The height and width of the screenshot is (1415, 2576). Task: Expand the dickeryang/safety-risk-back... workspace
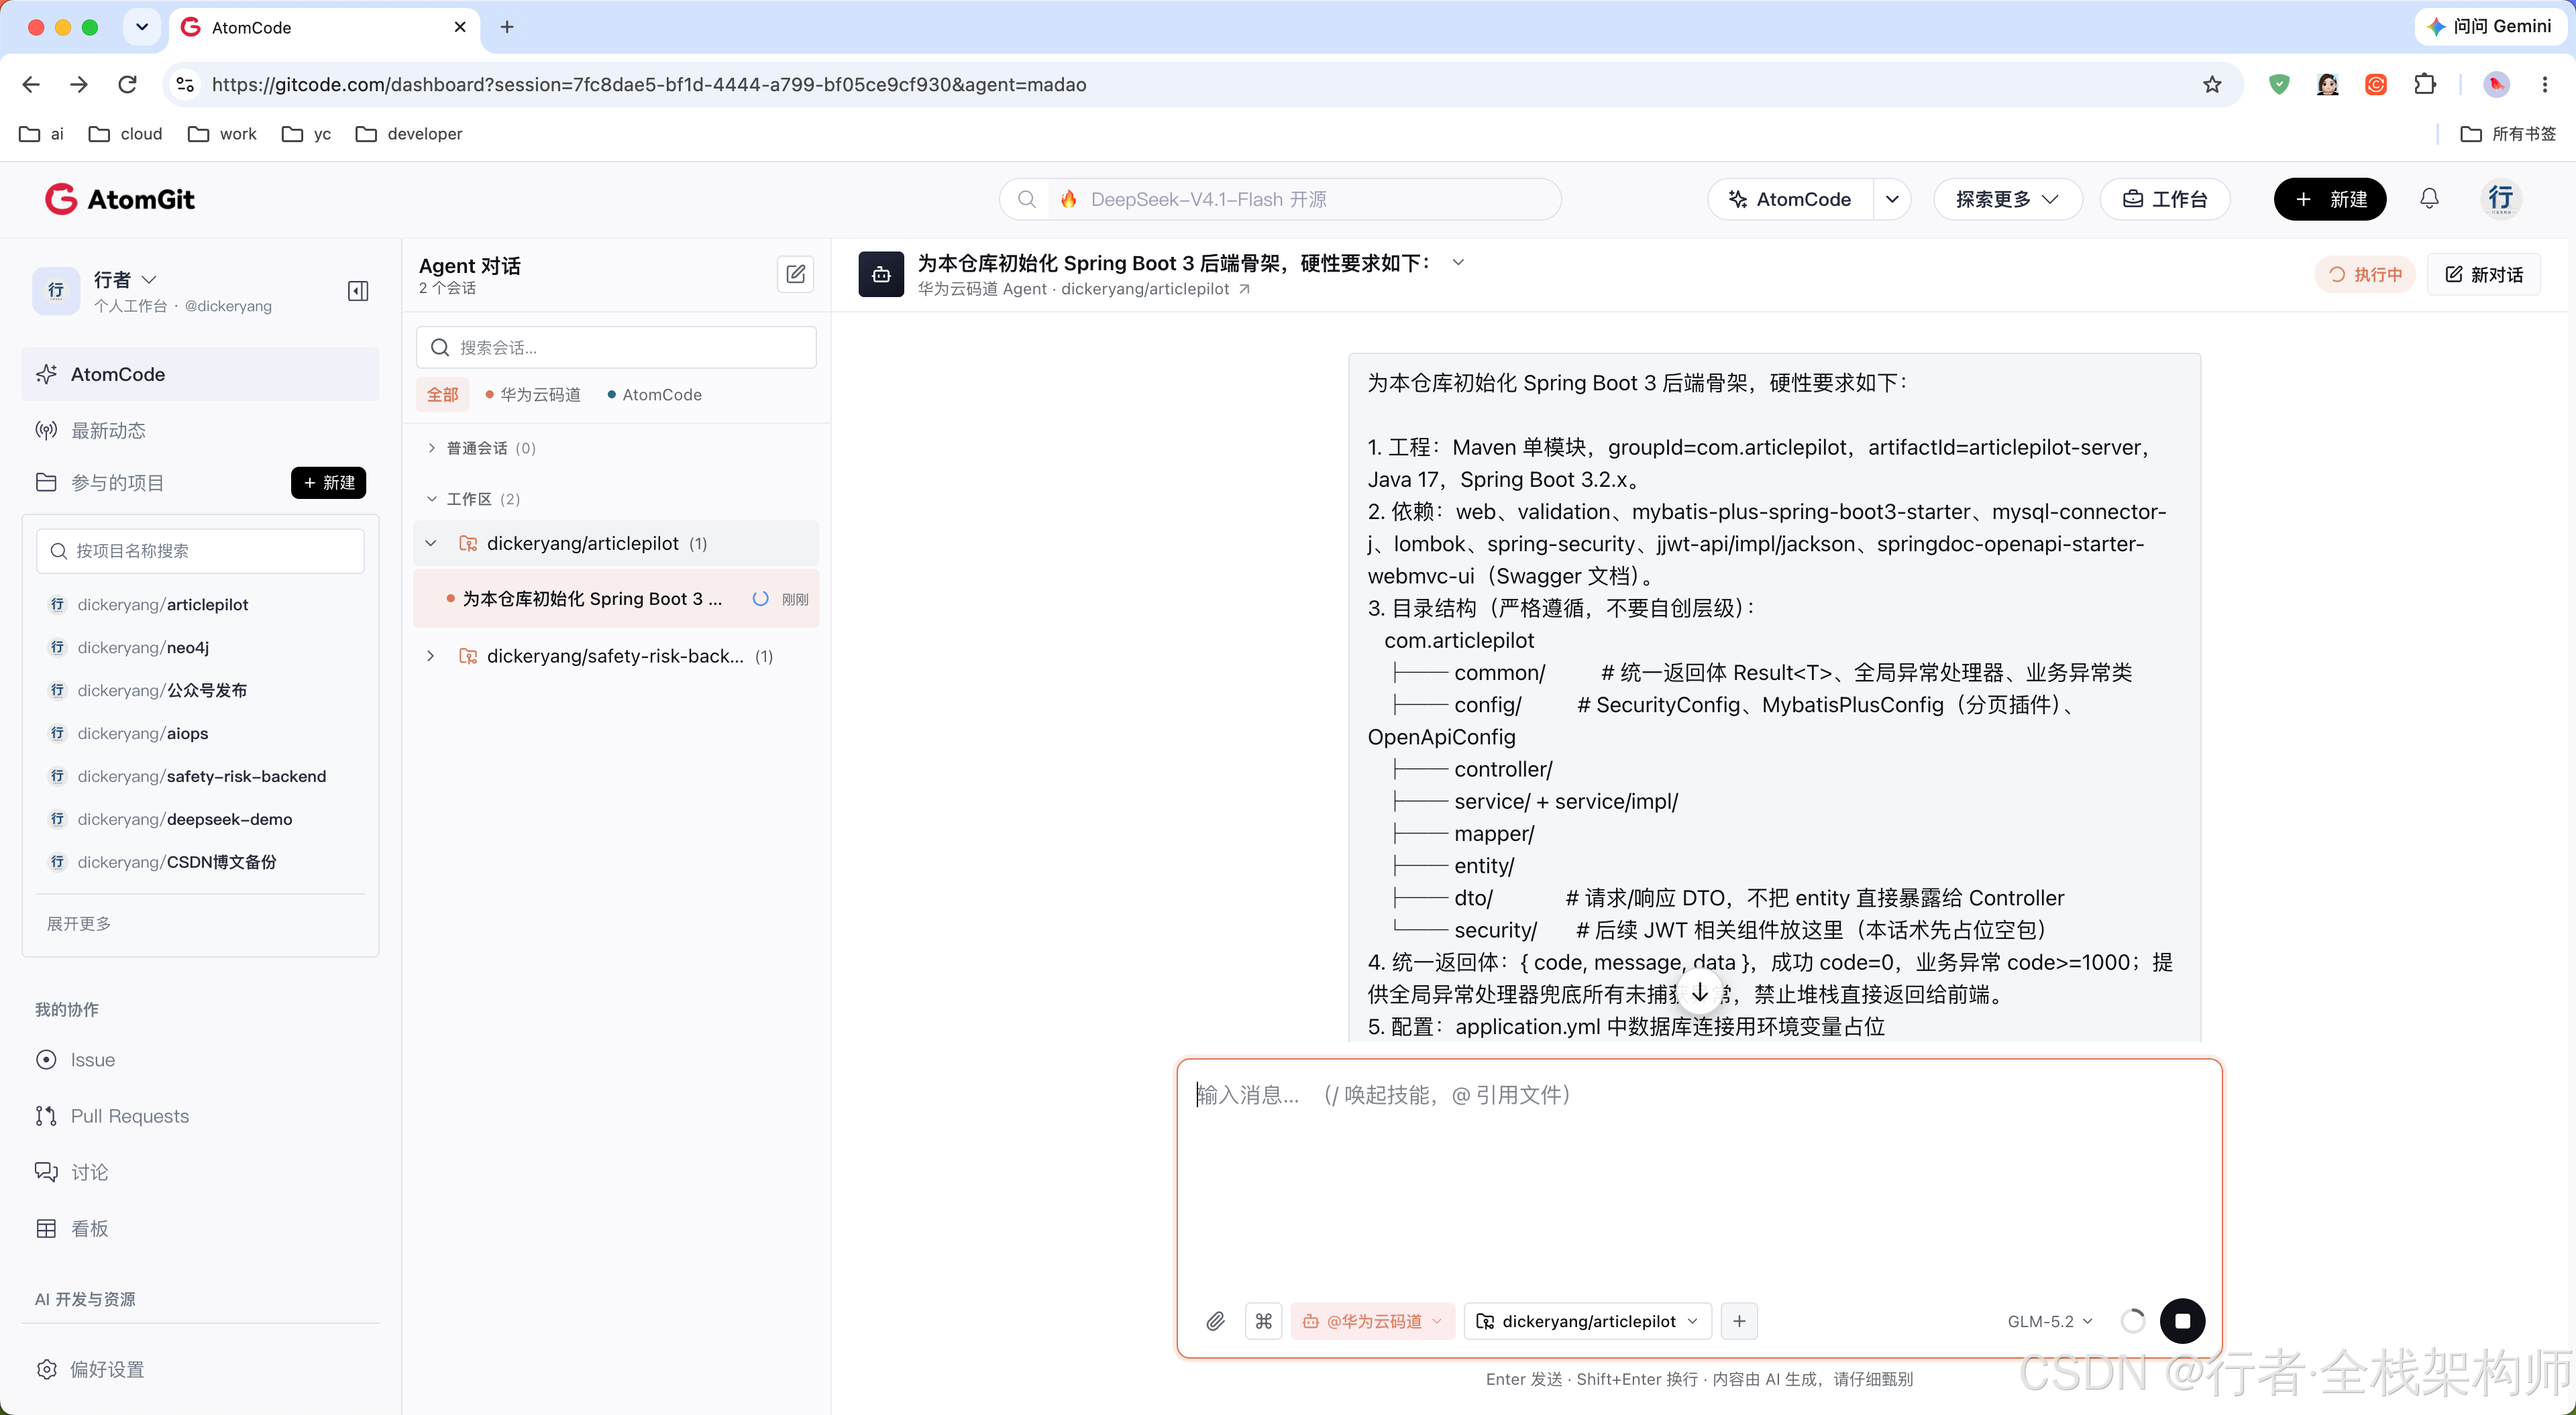click(431, 656)
